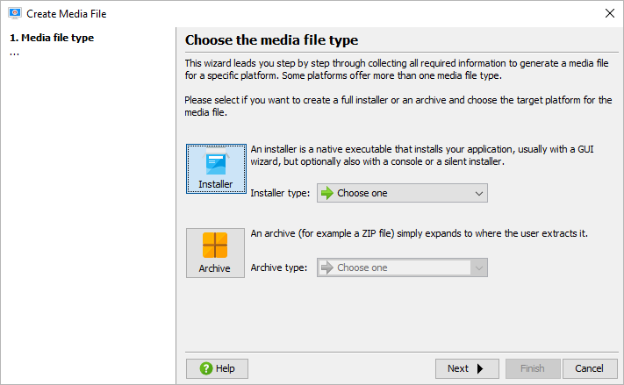The width and height of the screenshot is (624, 385).
Task: Click the green question mark Help icon
Action: pyautogui.click(x=205, y=368)
